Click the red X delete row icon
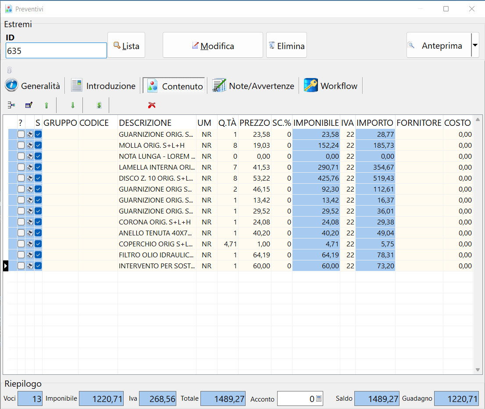The height and width of the screenshot is (409, 485). click(152, 105)
